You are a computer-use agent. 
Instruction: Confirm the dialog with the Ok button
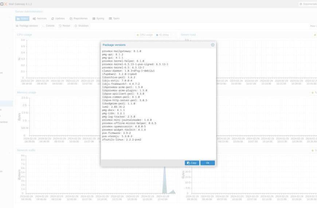(x=207, y=163)
